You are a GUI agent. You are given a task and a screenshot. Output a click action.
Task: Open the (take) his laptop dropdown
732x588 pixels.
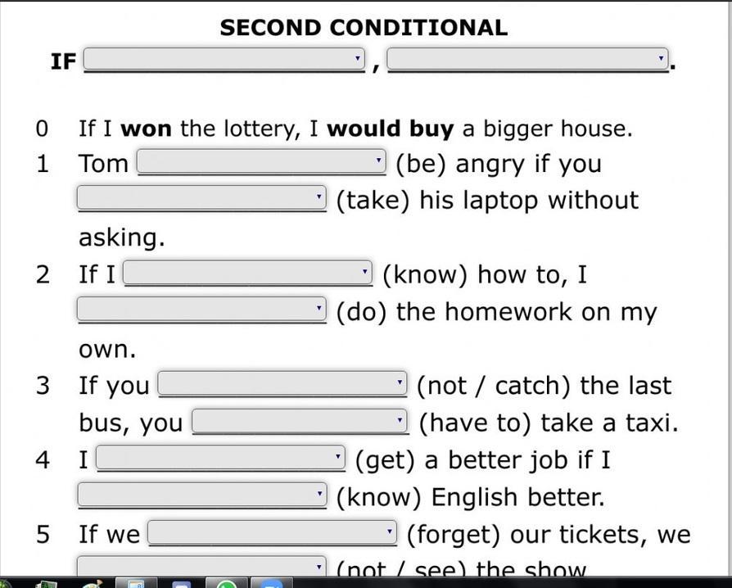point(201,199)
